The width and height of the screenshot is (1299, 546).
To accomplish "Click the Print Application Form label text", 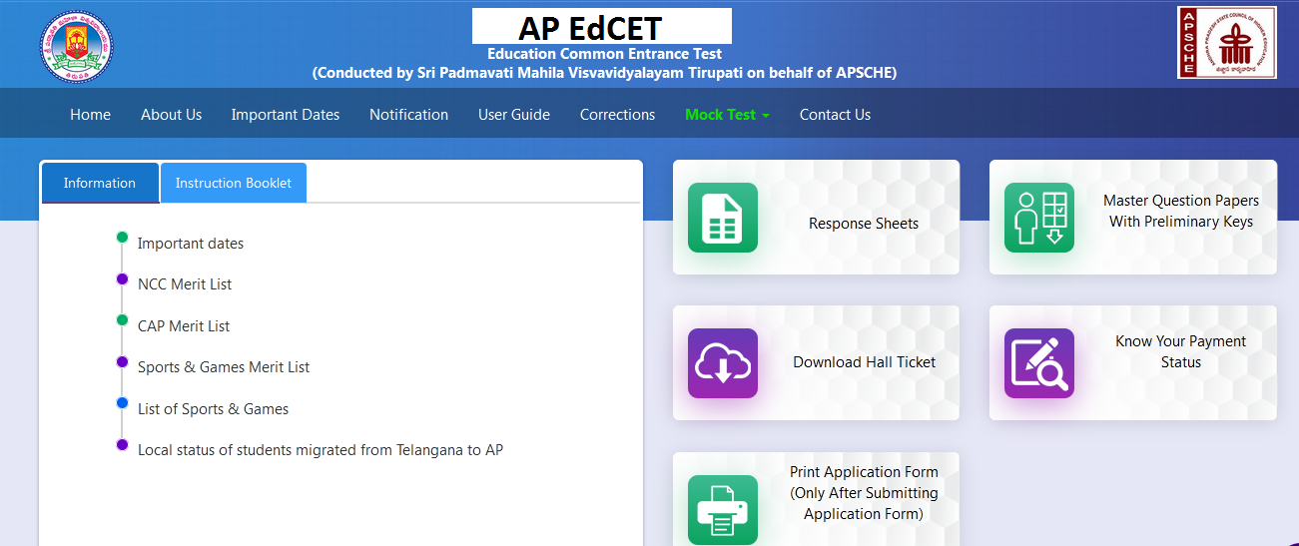I will tap(864, 493).
